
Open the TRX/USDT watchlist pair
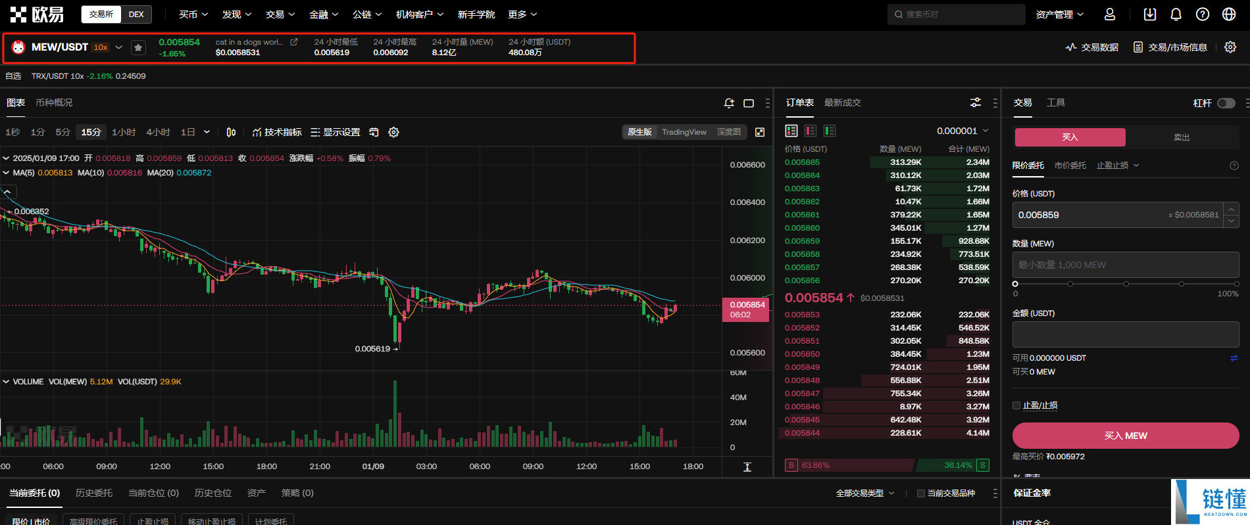(x=89, y=76)
